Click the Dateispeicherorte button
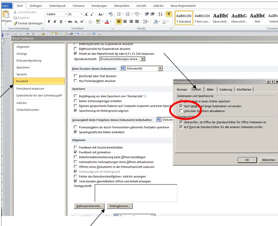Viewport: 278px width, 226px height. (x=89, y=206)
